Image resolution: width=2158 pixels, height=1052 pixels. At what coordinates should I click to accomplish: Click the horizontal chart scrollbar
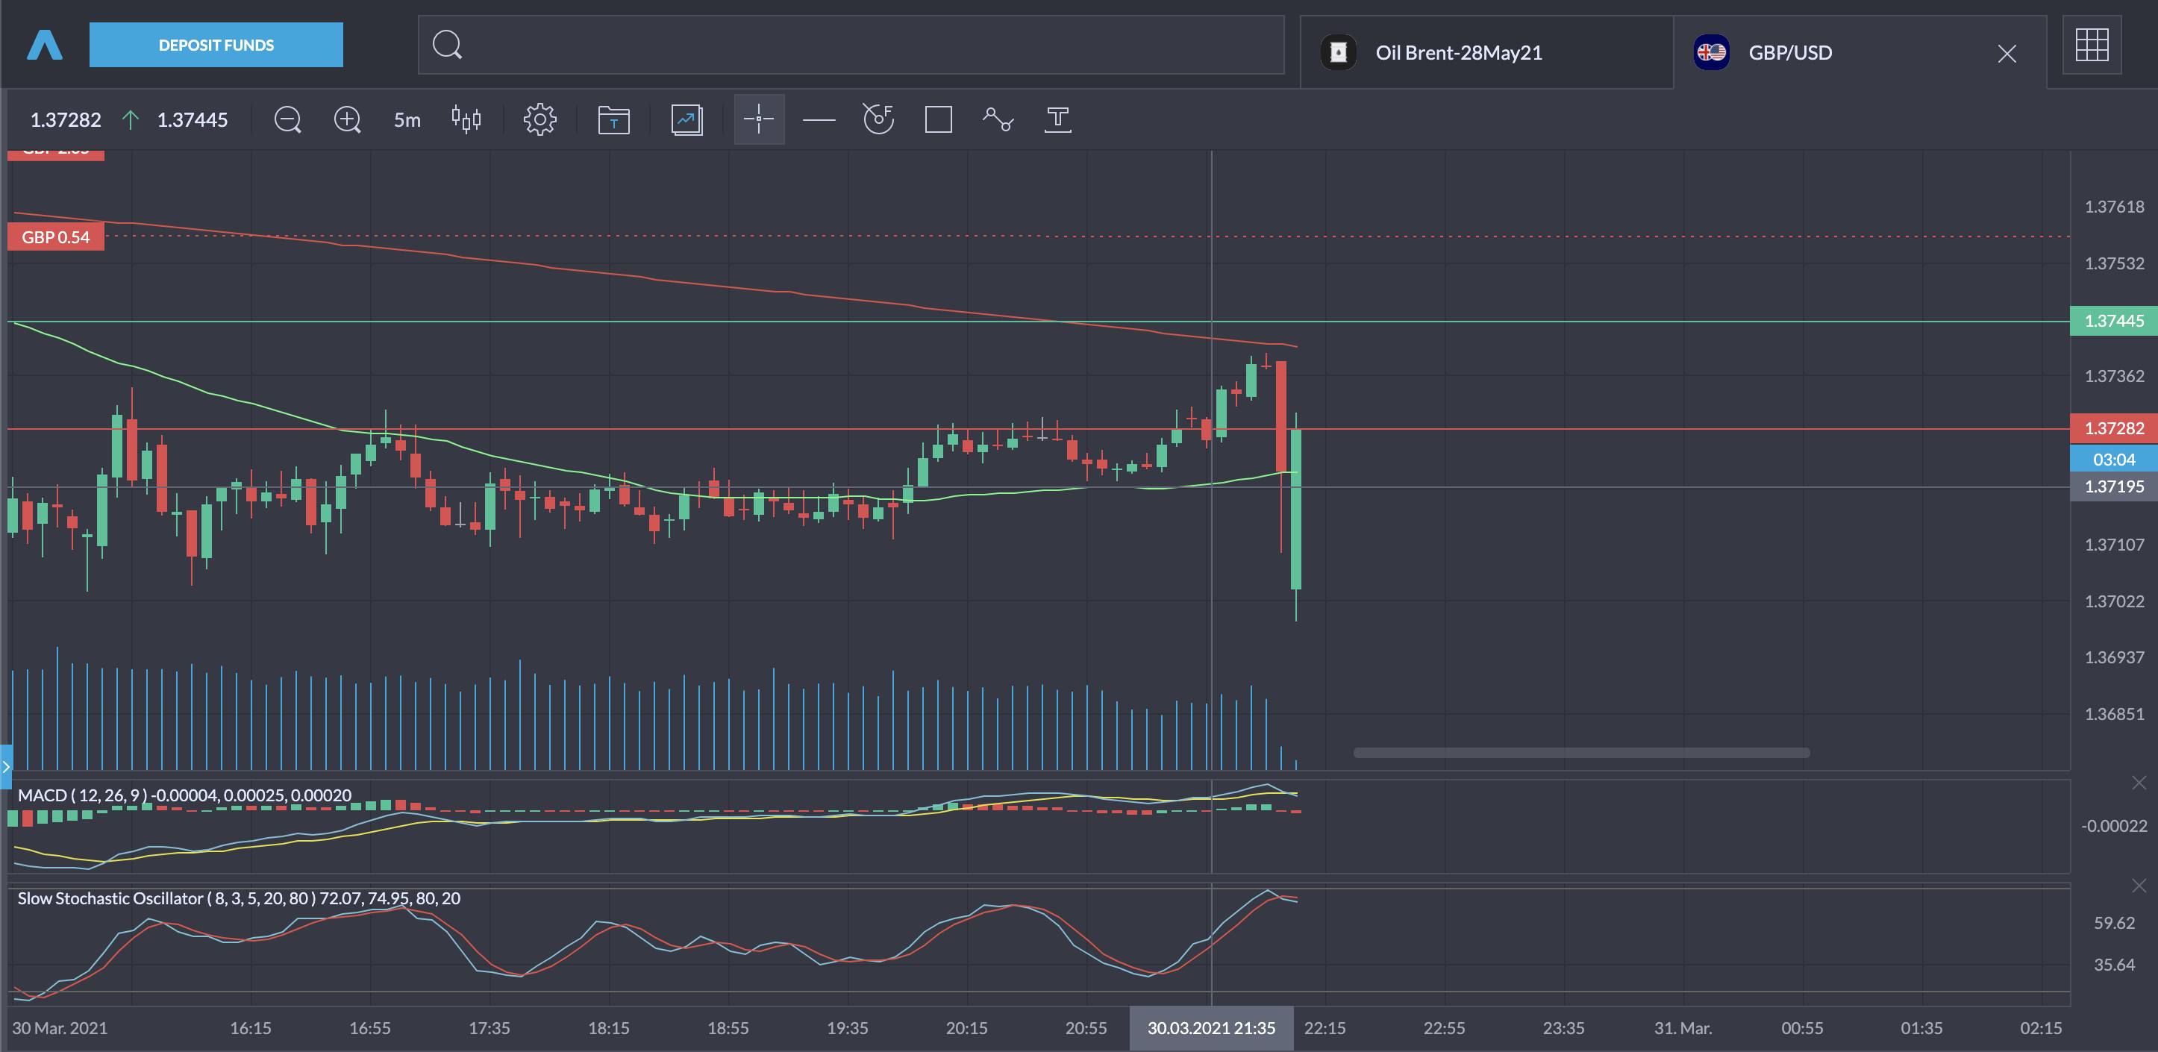click(1580, 753)
